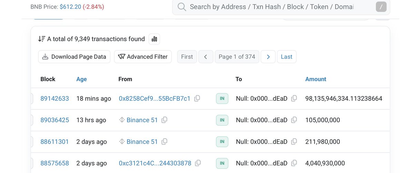The image size is (414, 173).
Task: Click the slash shortcut key badge
Action: pyautogui.click(x=381, y=7)
